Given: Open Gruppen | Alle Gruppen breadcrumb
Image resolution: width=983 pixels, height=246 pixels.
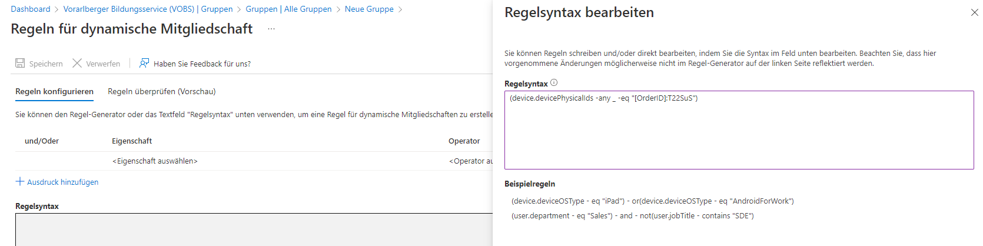Looking at the screenshot, I should tap(288, 9).
